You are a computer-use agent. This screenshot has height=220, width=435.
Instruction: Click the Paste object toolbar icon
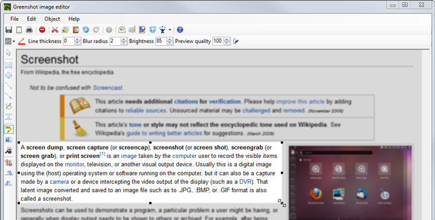click(76, 30)
